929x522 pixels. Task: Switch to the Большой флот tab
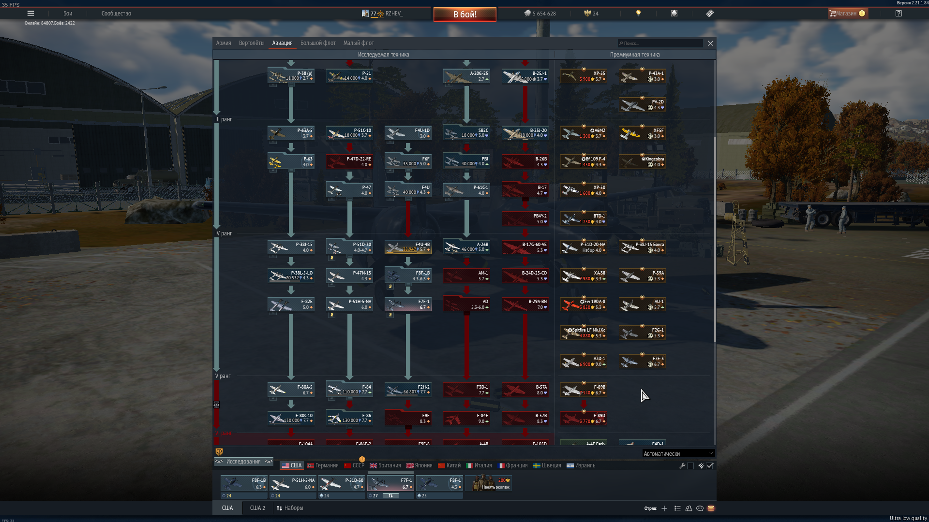click(318, 43)
